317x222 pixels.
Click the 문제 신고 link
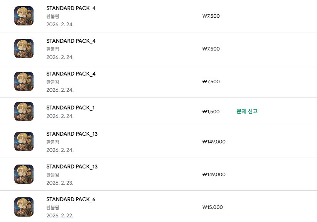click(x=247, y=111)
